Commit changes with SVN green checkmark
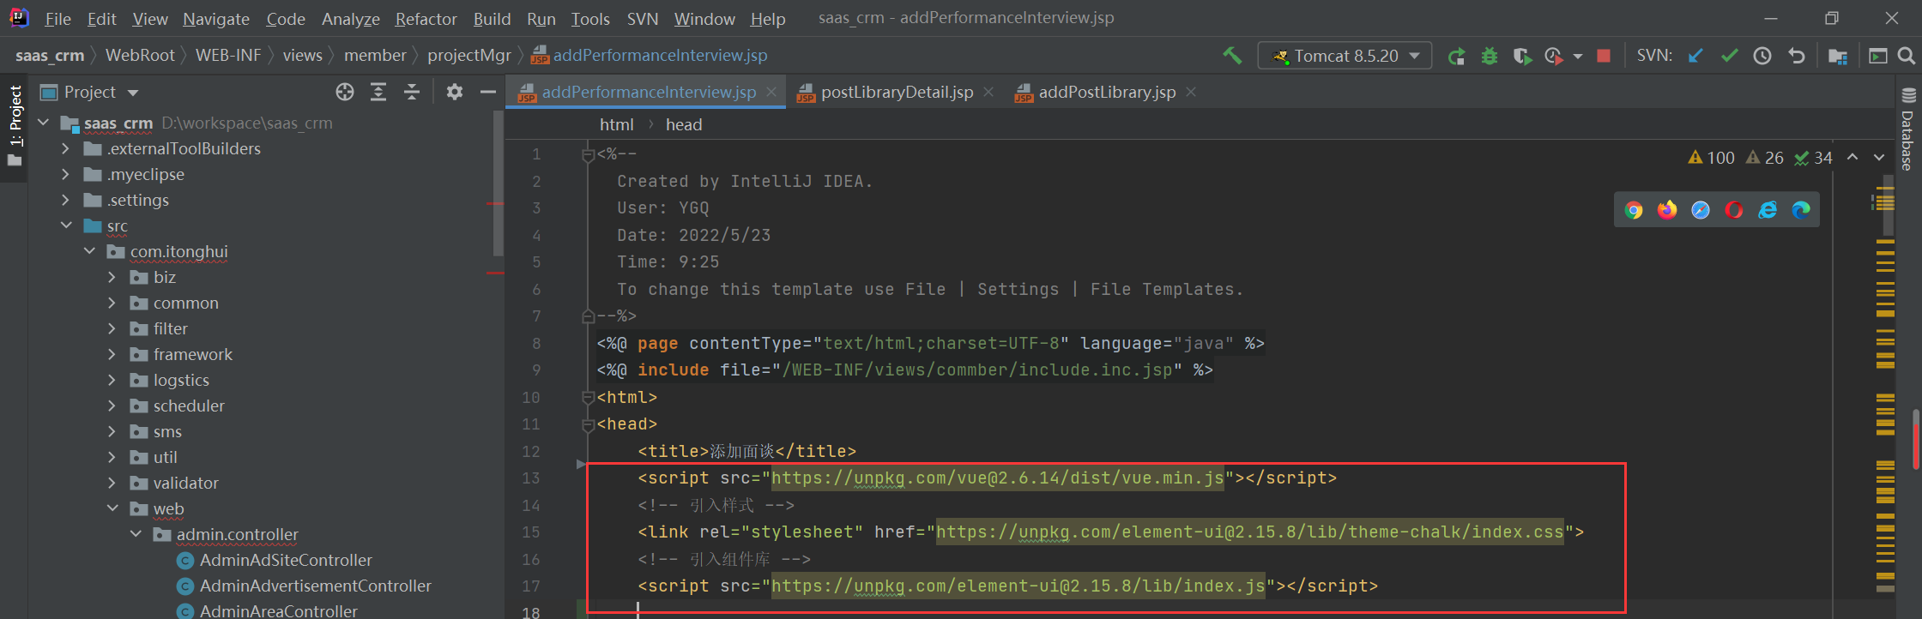This screenshot has height=619, width=1922. (1729, 56)
